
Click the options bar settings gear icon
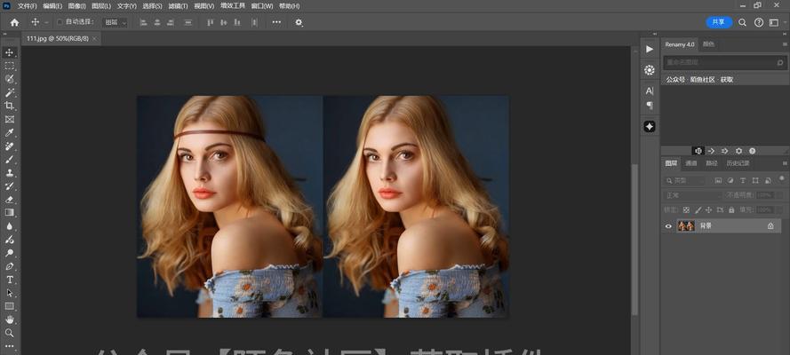coord(299,22)
